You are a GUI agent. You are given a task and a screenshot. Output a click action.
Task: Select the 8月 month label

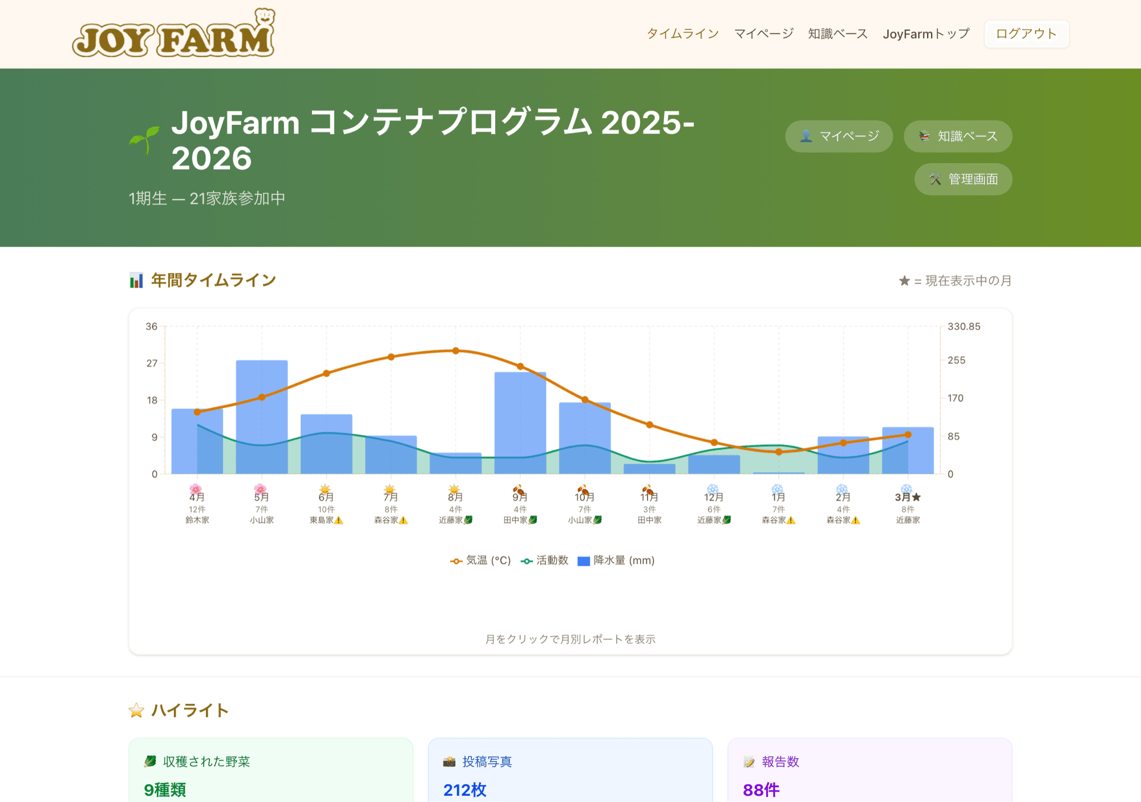pos(455,497)
